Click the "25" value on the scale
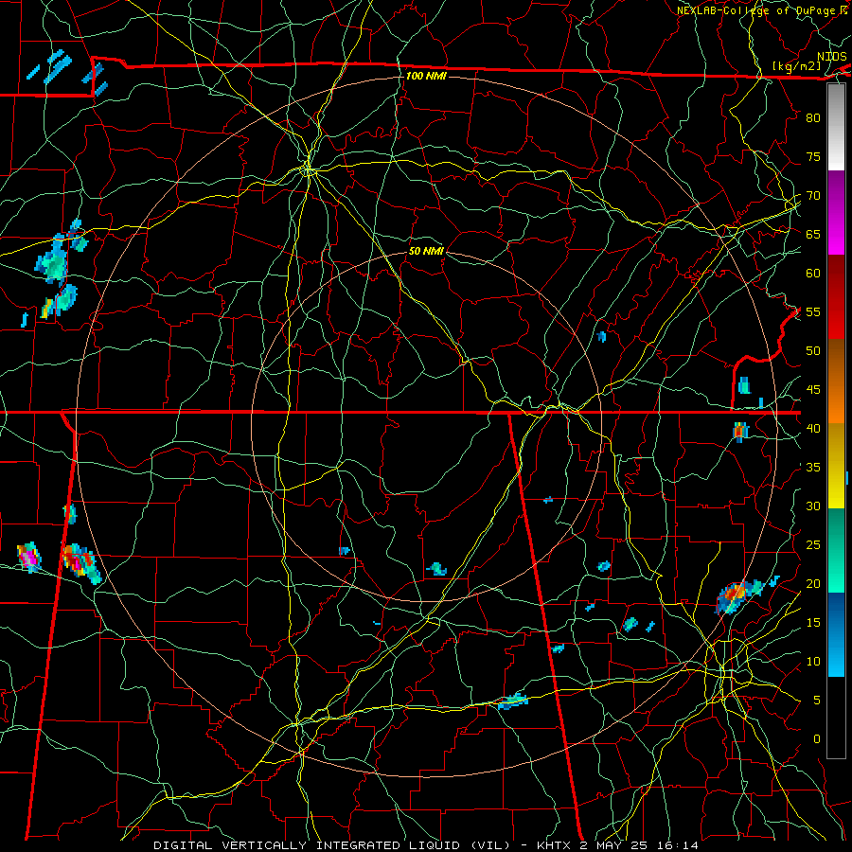The height and width of the screenshot is (852, 852). coord(813,545)
